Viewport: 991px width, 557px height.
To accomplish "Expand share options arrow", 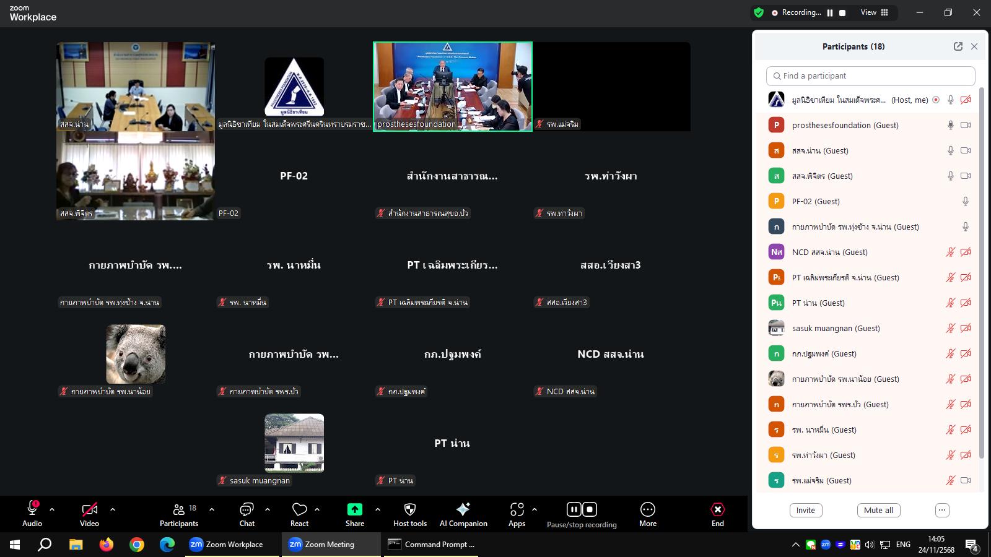I will (378, 509).
